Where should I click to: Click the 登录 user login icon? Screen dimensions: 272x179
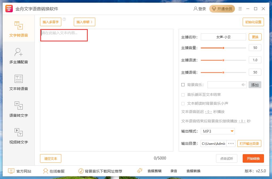[200, 9]
